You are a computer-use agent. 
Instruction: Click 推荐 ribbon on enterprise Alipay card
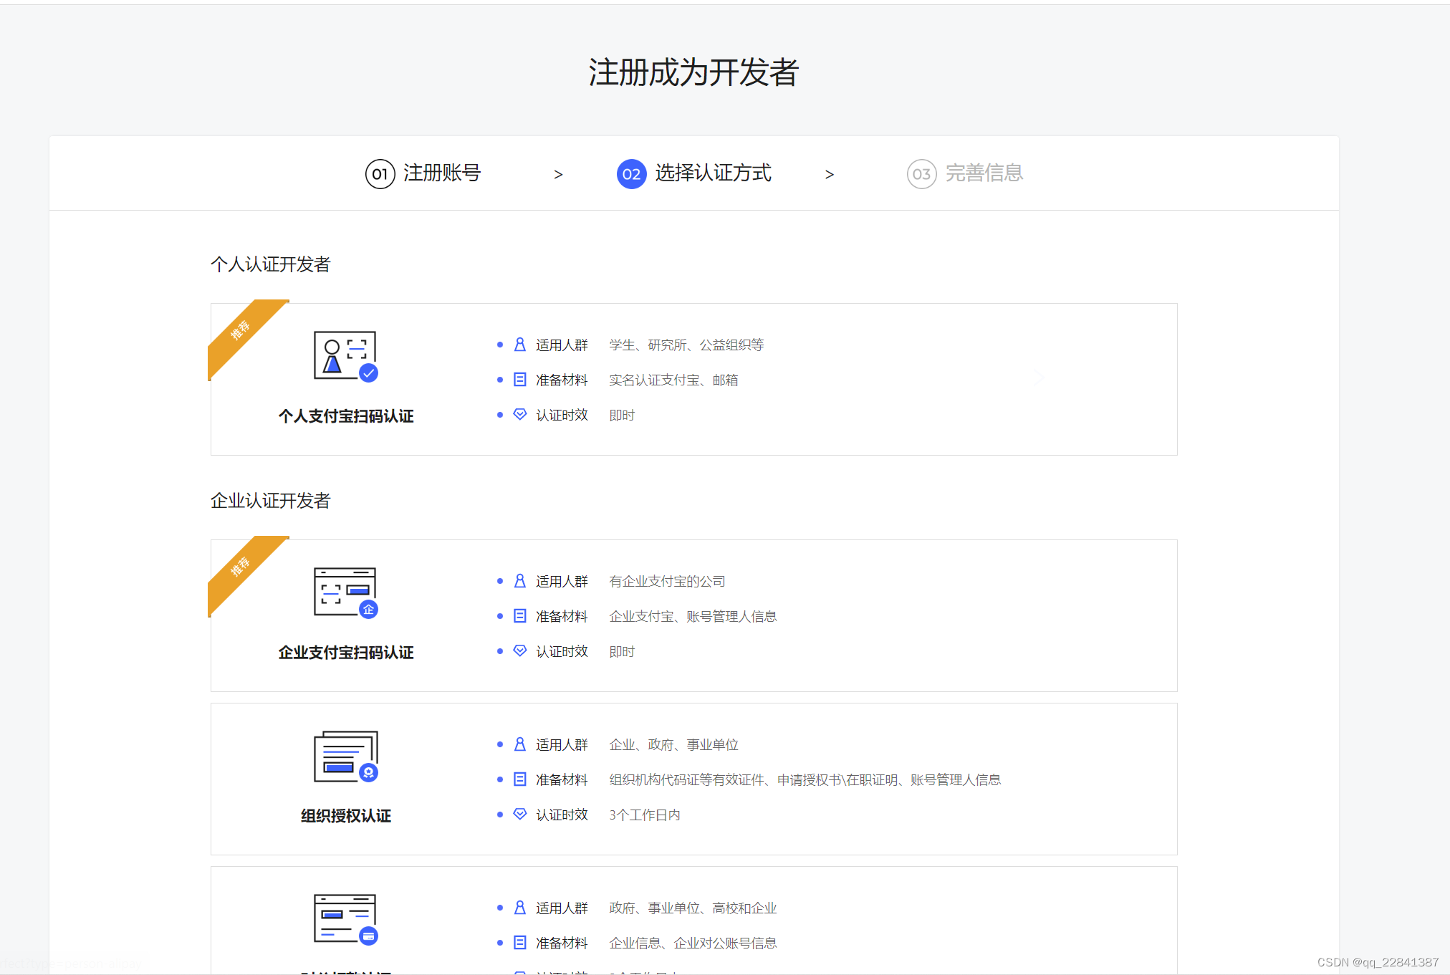[241, 567]
